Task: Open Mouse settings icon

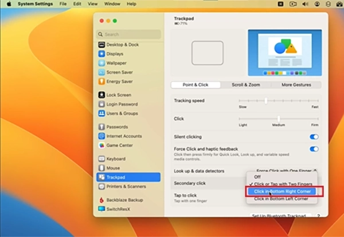Action: click(101, 168)
